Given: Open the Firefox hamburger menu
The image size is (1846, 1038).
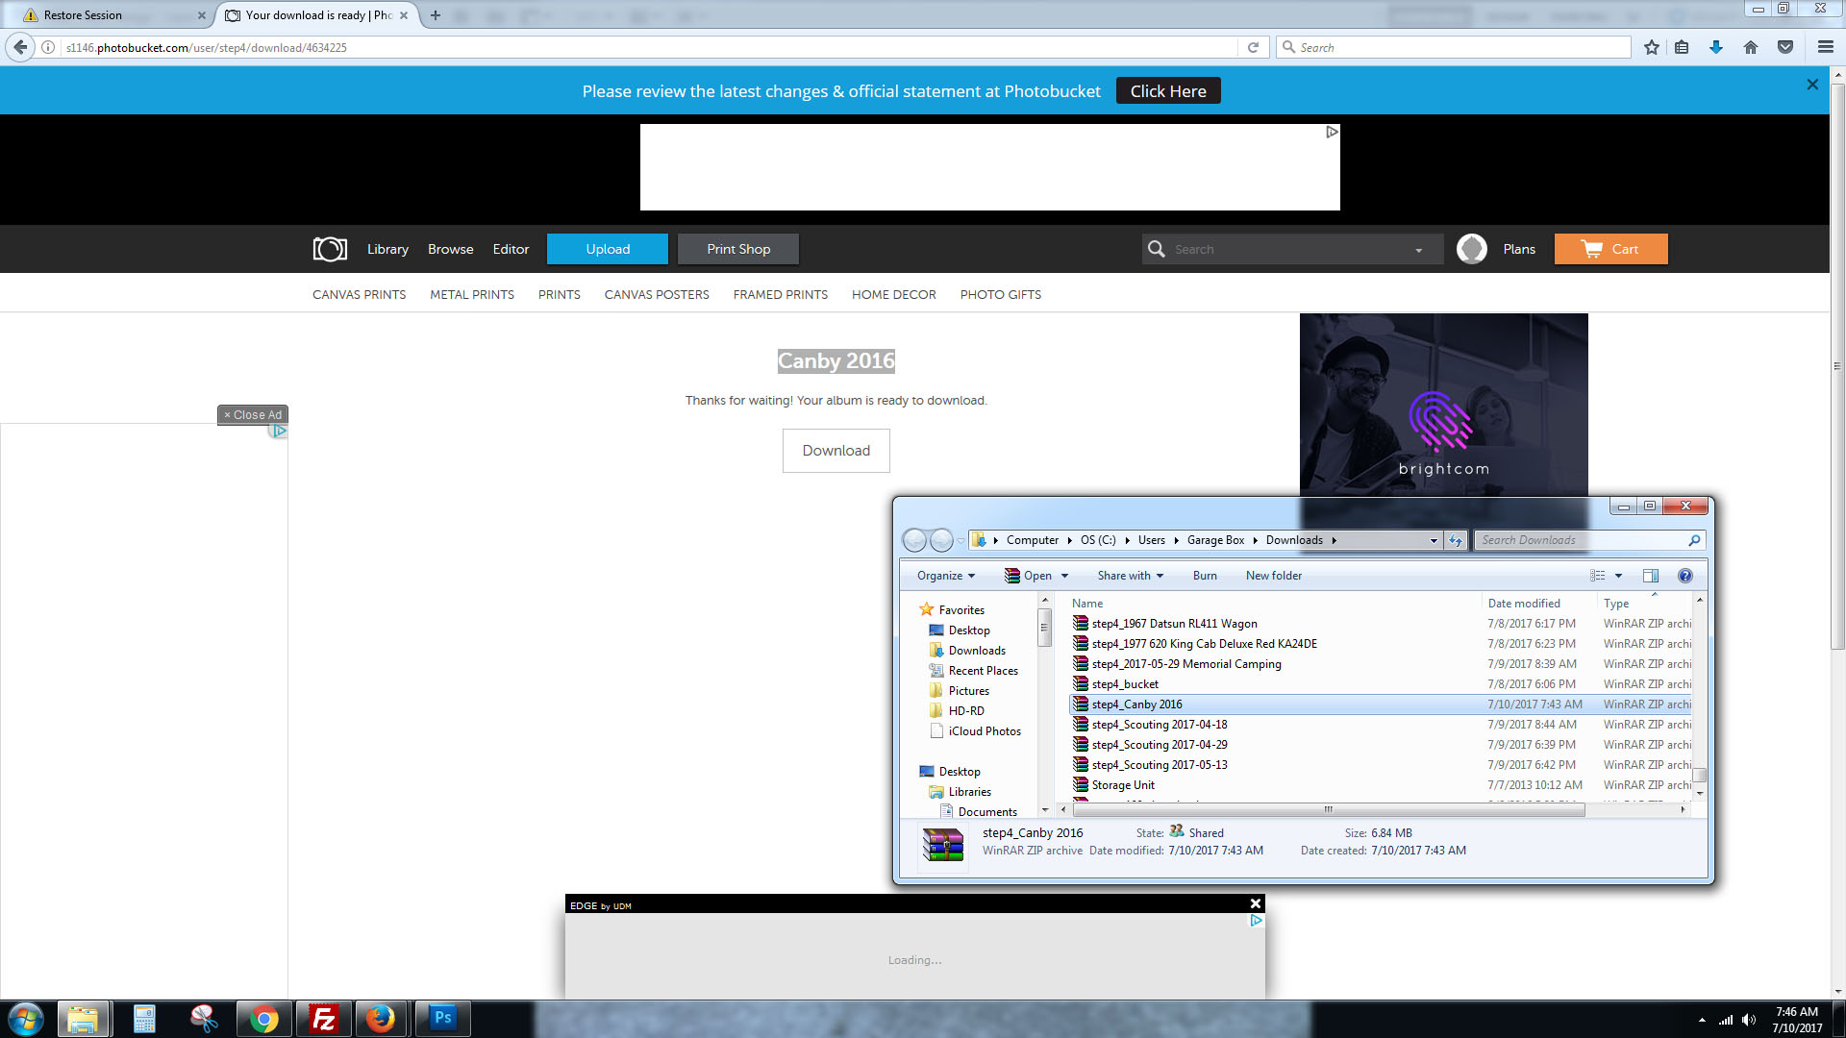Looking at the screenshot, I should (x=1825, y=47).
